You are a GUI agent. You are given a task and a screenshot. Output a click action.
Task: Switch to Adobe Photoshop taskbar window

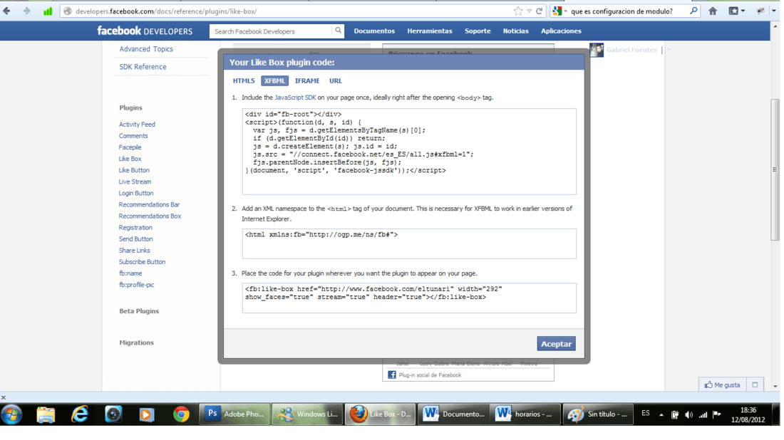tap(235, 414)
